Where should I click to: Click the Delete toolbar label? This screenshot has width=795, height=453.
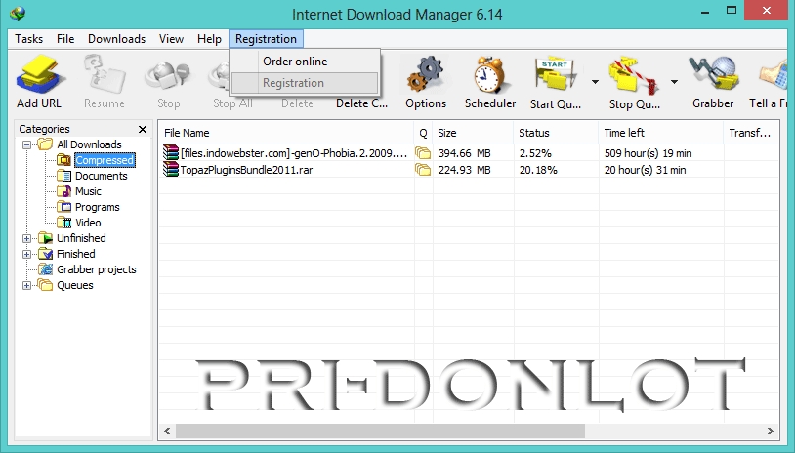297,103
